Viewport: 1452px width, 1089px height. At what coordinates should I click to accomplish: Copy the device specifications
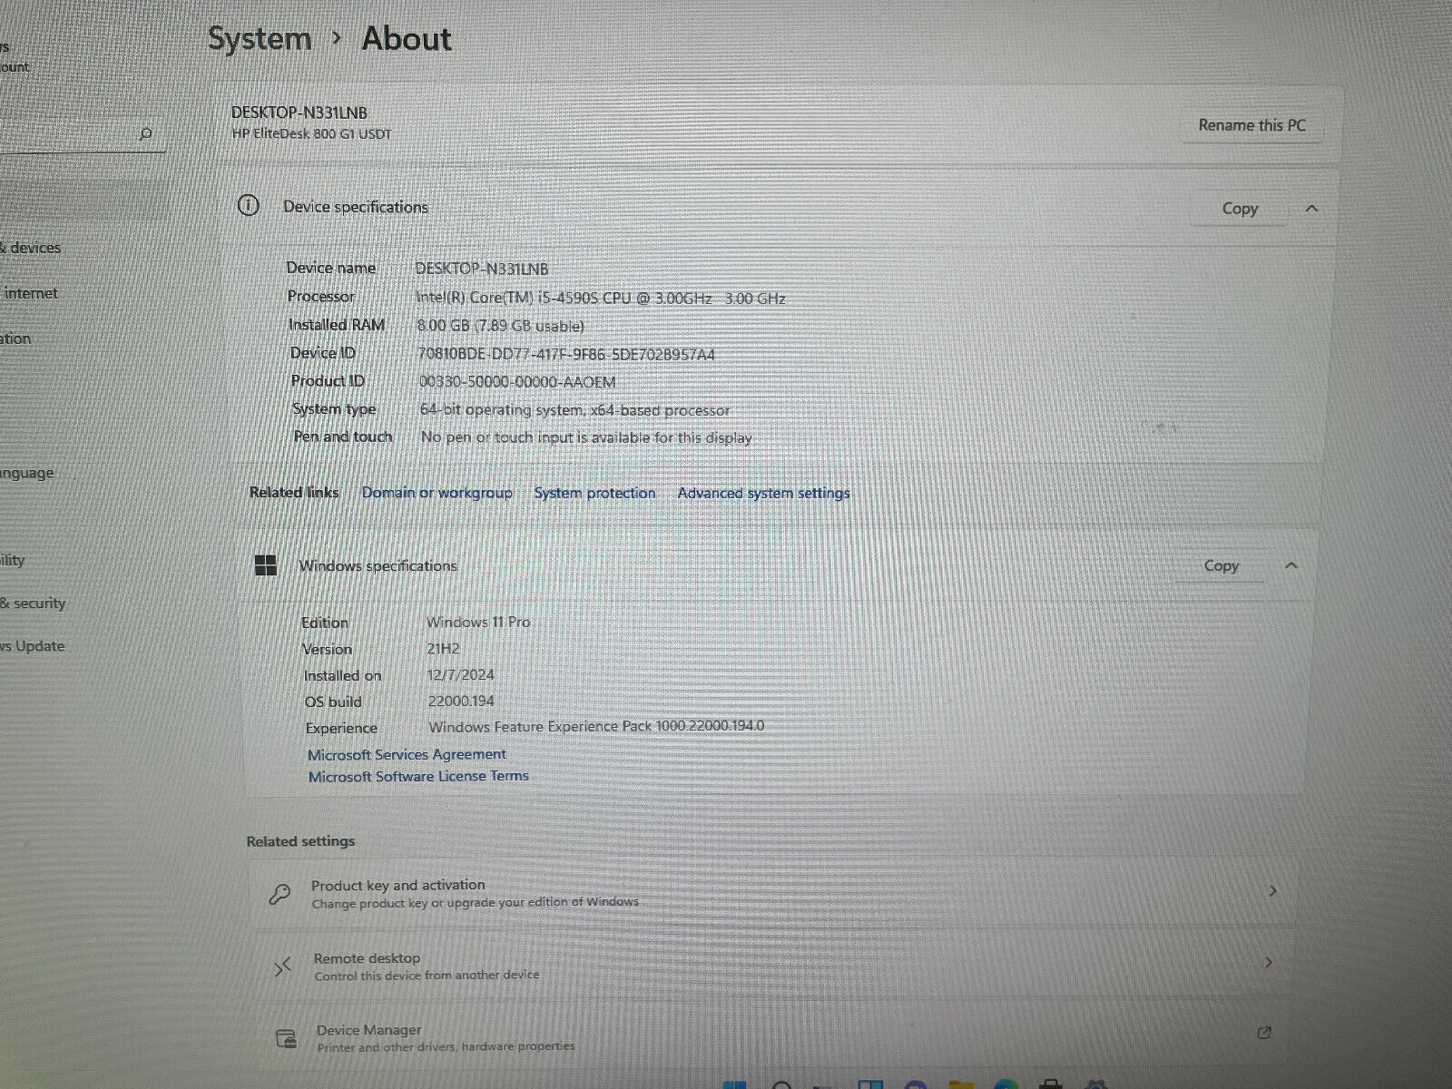tap(1240, 209)
